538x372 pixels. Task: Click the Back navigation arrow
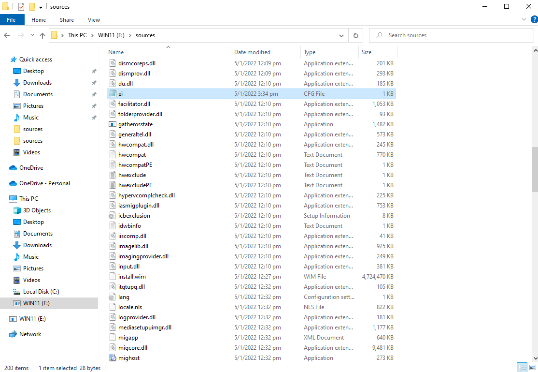pyautogui.click(x=7, y=35)
